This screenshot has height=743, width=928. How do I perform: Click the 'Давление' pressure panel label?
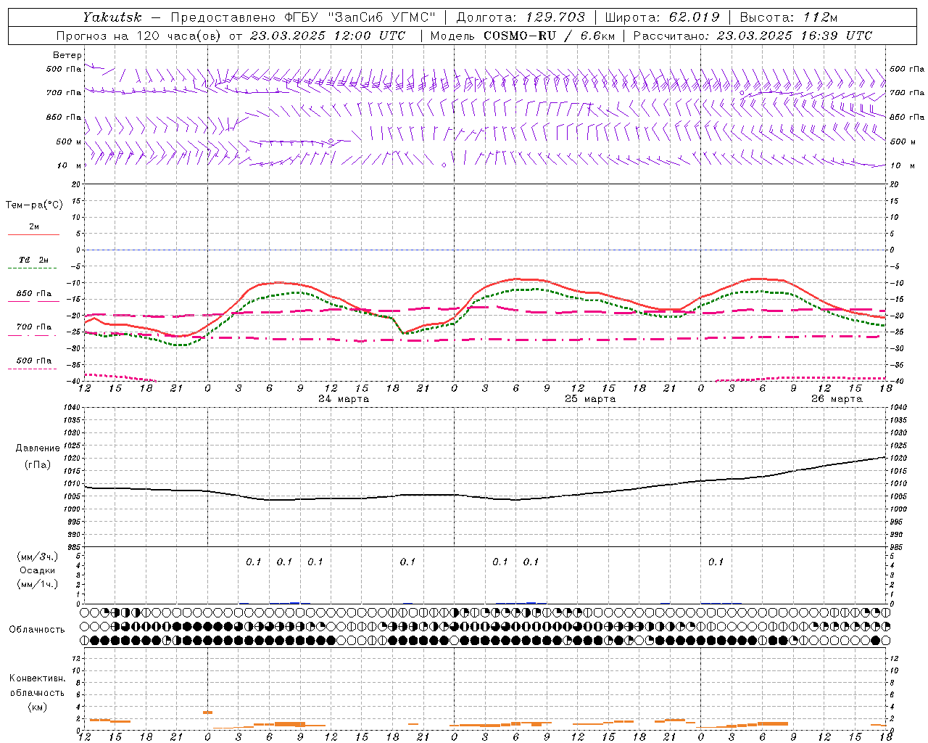point(38,448)
